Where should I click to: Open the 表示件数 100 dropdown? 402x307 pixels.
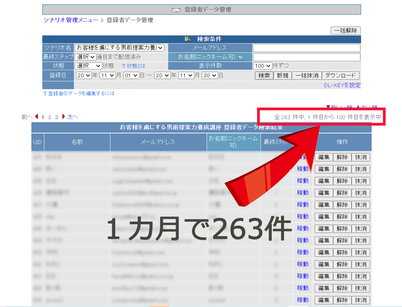point(263,66)
